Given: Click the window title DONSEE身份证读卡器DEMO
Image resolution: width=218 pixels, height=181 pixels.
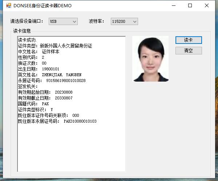Looking at the screenshot, I should tap(43, 6).
